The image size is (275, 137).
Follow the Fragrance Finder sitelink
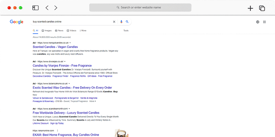[60, 76]
